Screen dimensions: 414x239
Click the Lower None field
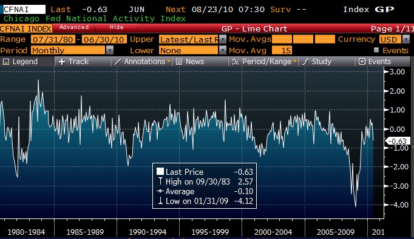pos(189,50)
